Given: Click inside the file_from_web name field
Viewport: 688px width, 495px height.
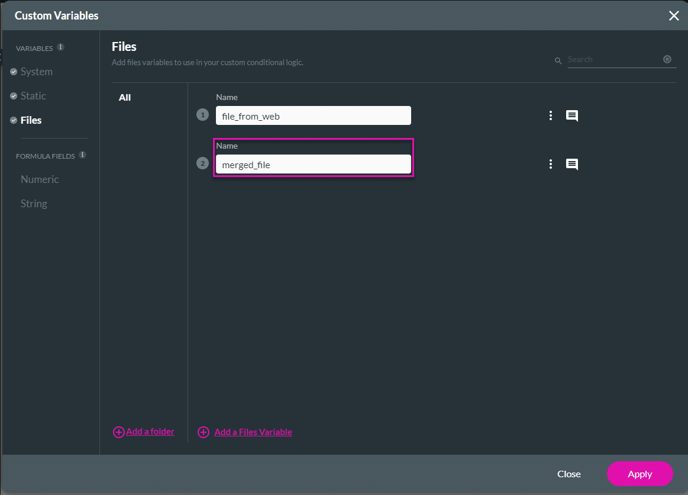Looking at the screenshot, I should (313, 116).
